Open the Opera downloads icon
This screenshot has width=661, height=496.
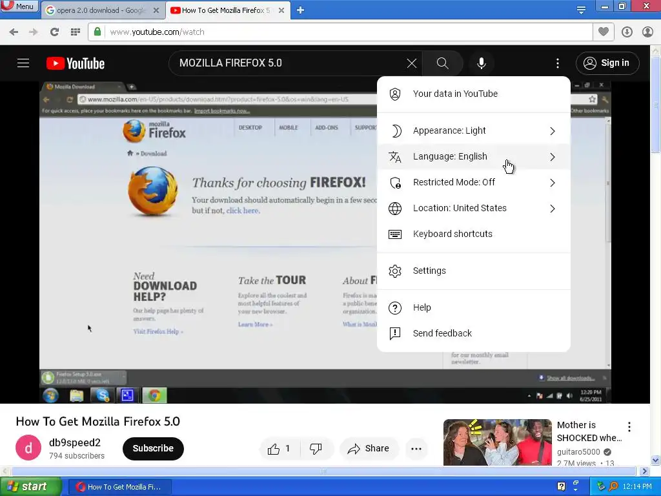click(x=627, y=32)
